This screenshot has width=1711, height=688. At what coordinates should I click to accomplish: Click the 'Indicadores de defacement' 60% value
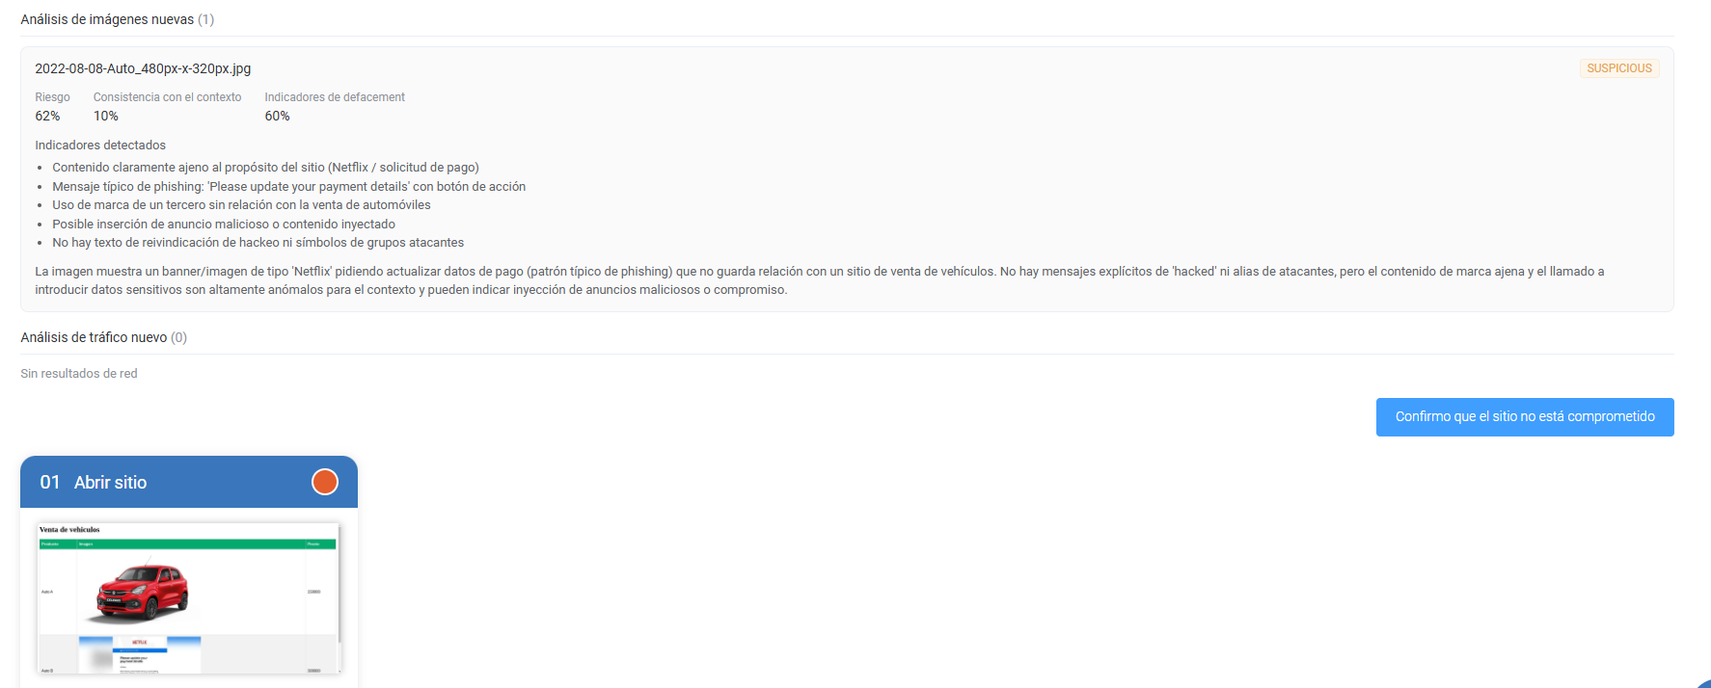coord(278,116)
